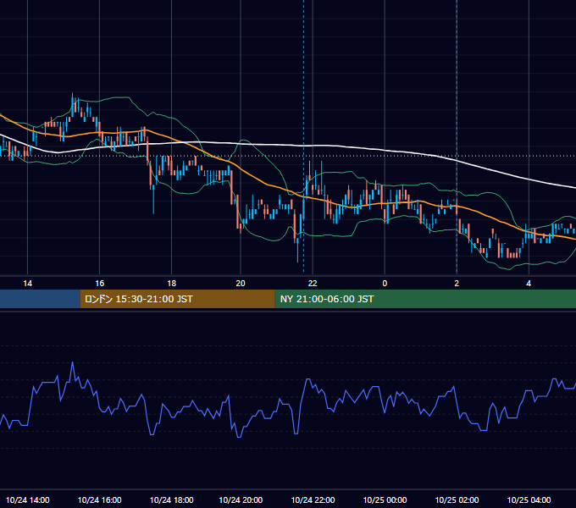This screenshot has height=508, width=576.
Task: Click hour label 2 on price axis
Action: pos(457,284)
